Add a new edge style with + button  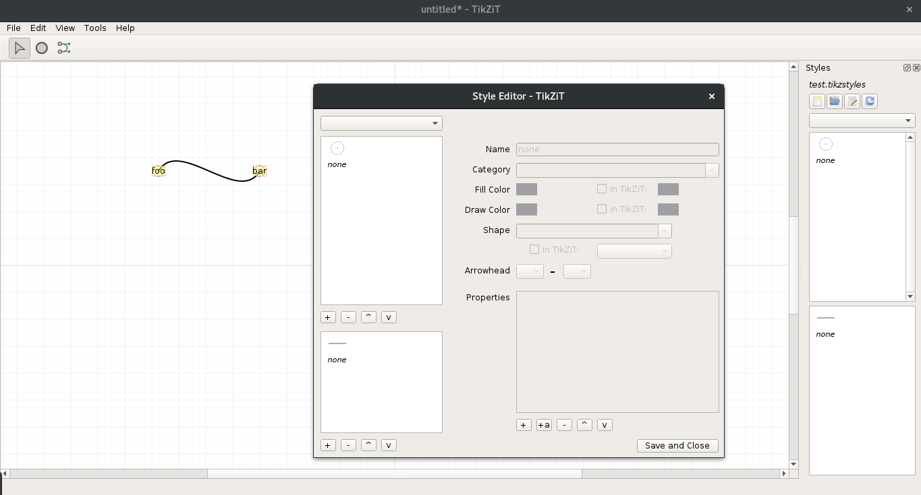[328, 445]
